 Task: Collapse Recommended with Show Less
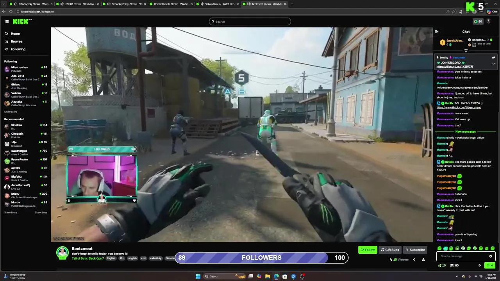click(x=41, y=213)
